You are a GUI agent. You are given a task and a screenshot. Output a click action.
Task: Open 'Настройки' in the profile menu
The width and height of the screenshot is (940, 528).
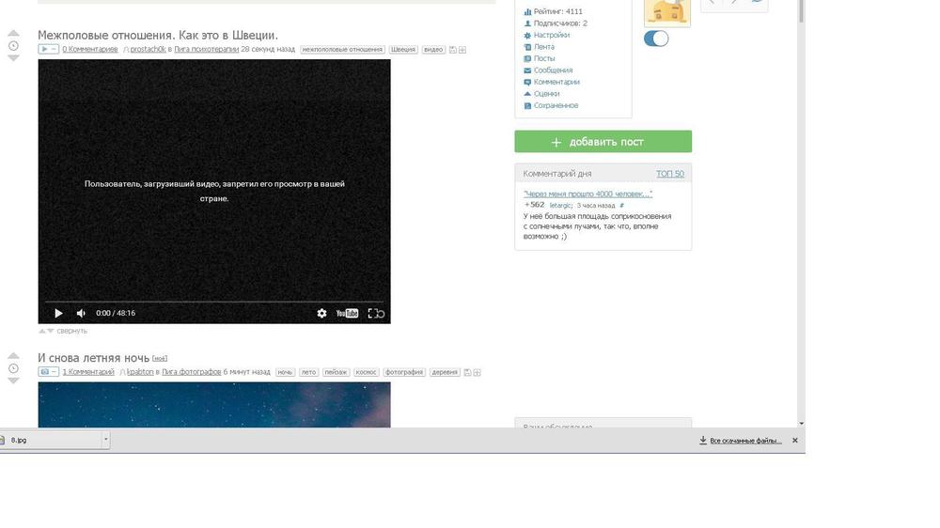tap(551, 35)
